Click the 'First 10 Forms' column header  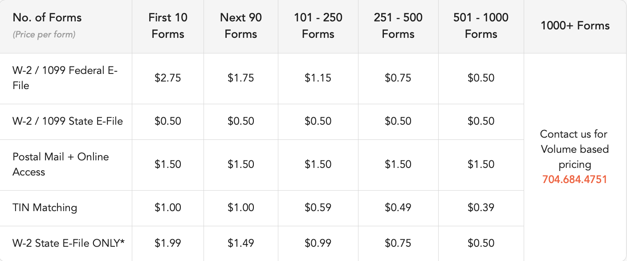coord(168,26)
